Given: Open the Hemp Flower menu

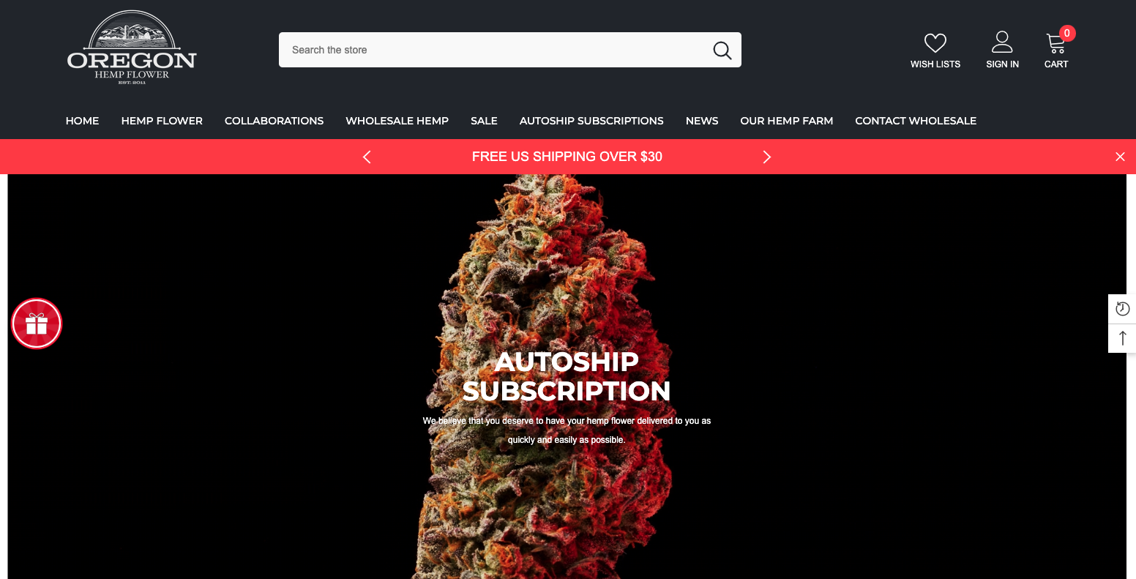Looking at the screenshot, I should pyautogui.click(x=162, y=121).
